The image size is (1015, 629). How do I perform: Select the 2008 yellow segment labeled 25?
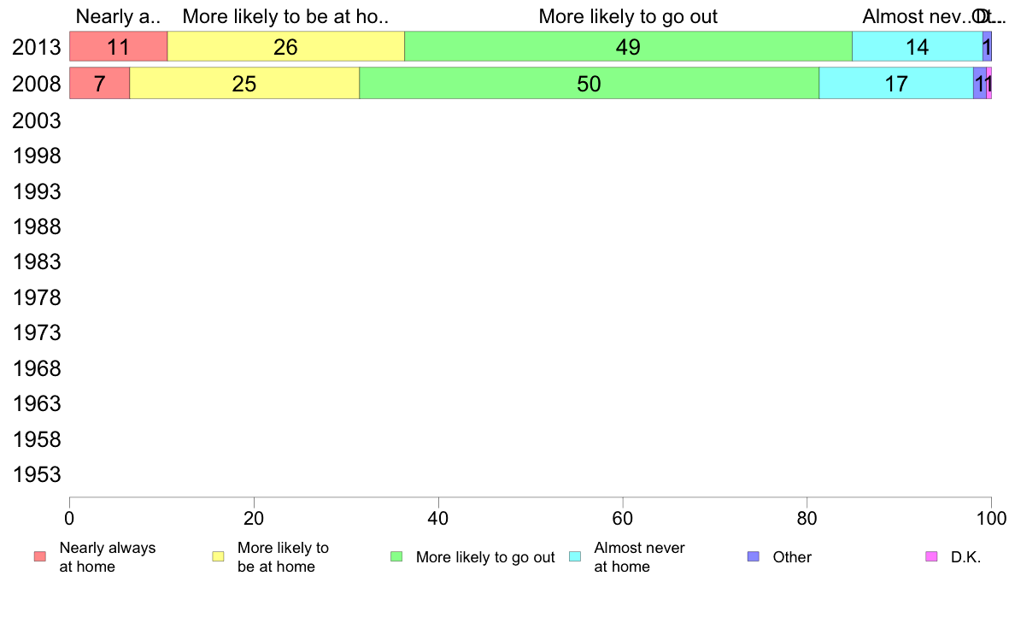tap(244, 84)
